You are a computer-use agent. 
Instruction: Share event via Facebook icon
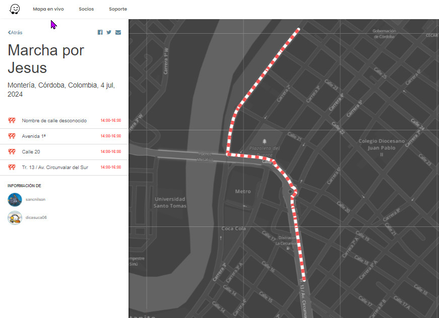100,32
